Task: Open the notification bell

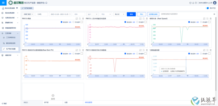Action: [x=193, y=3]
